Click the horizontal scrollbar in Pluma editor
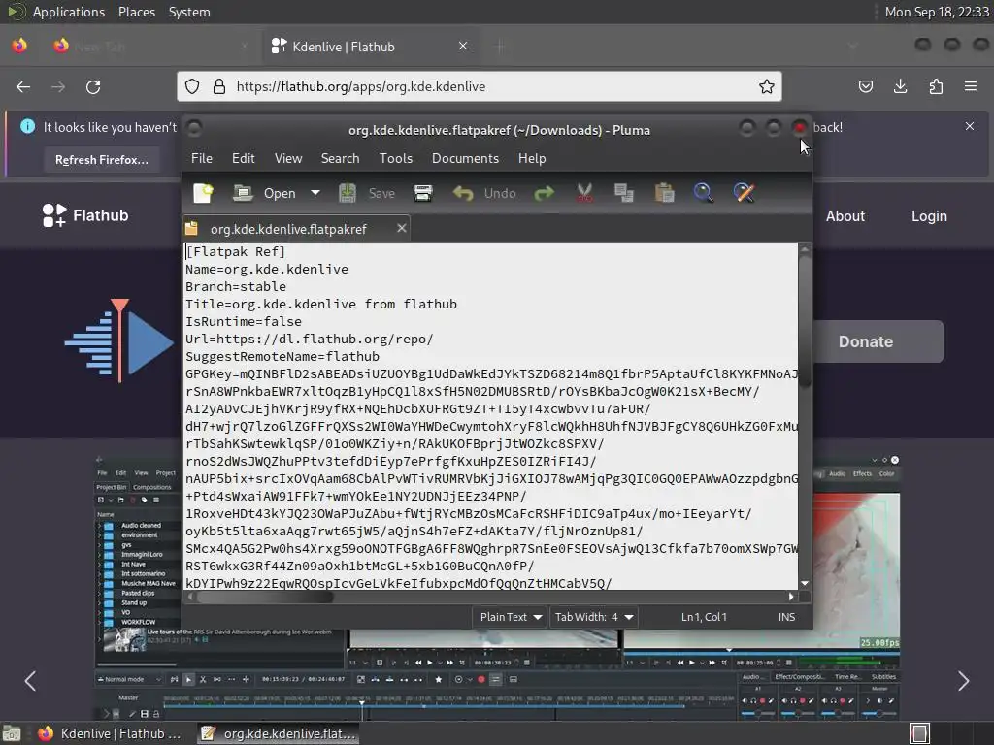 [265, 597]
